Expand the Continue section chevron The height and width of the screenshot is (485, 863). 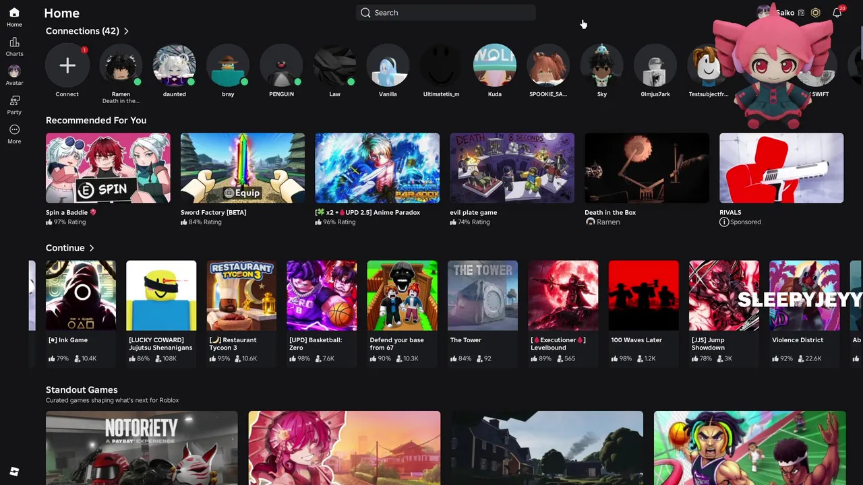[x=92, y=248]
